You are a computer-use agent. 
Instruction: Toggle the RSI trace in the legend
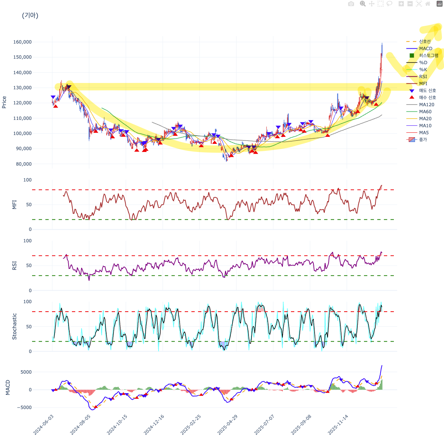tap(423, 76)
